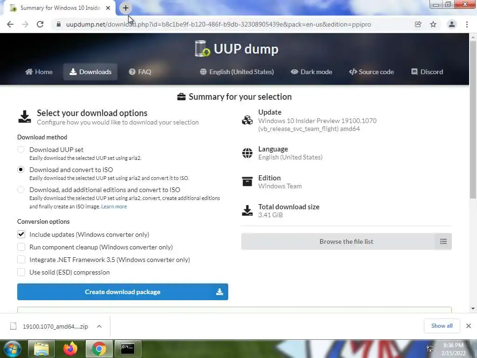Enable Use solid (ESD) compression
477x358 pixels.
pos(21,272)
